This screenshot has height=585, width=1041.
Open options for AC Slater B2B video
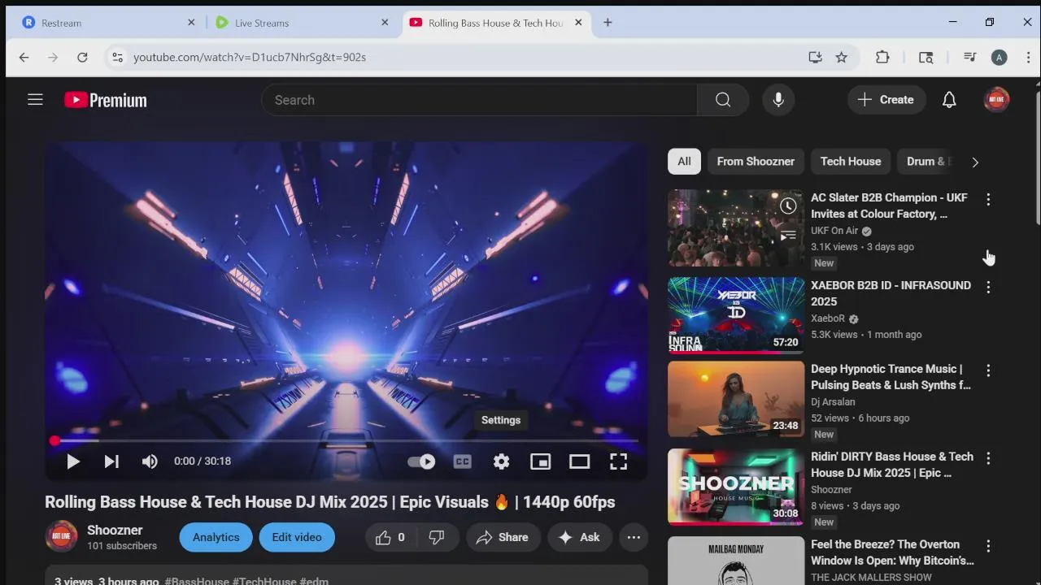point(988,199)
